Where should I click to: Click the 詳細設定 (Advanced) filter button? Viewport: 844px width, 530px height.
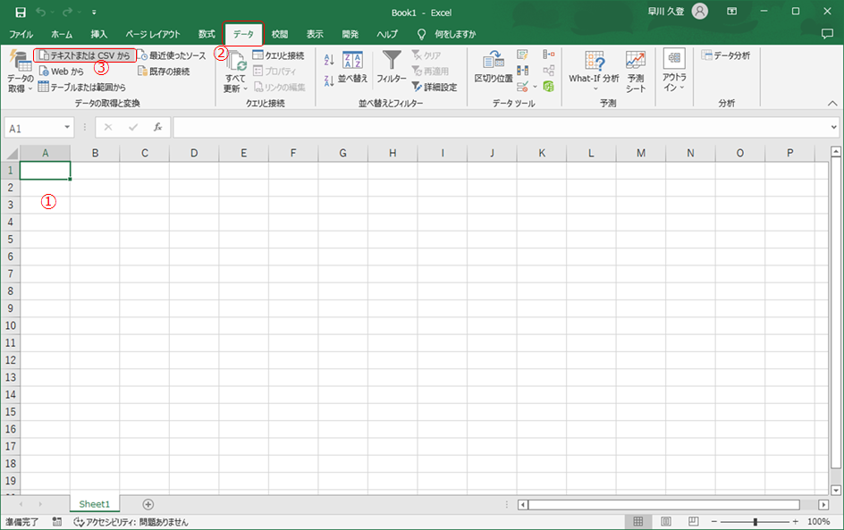tap(435, 88)
